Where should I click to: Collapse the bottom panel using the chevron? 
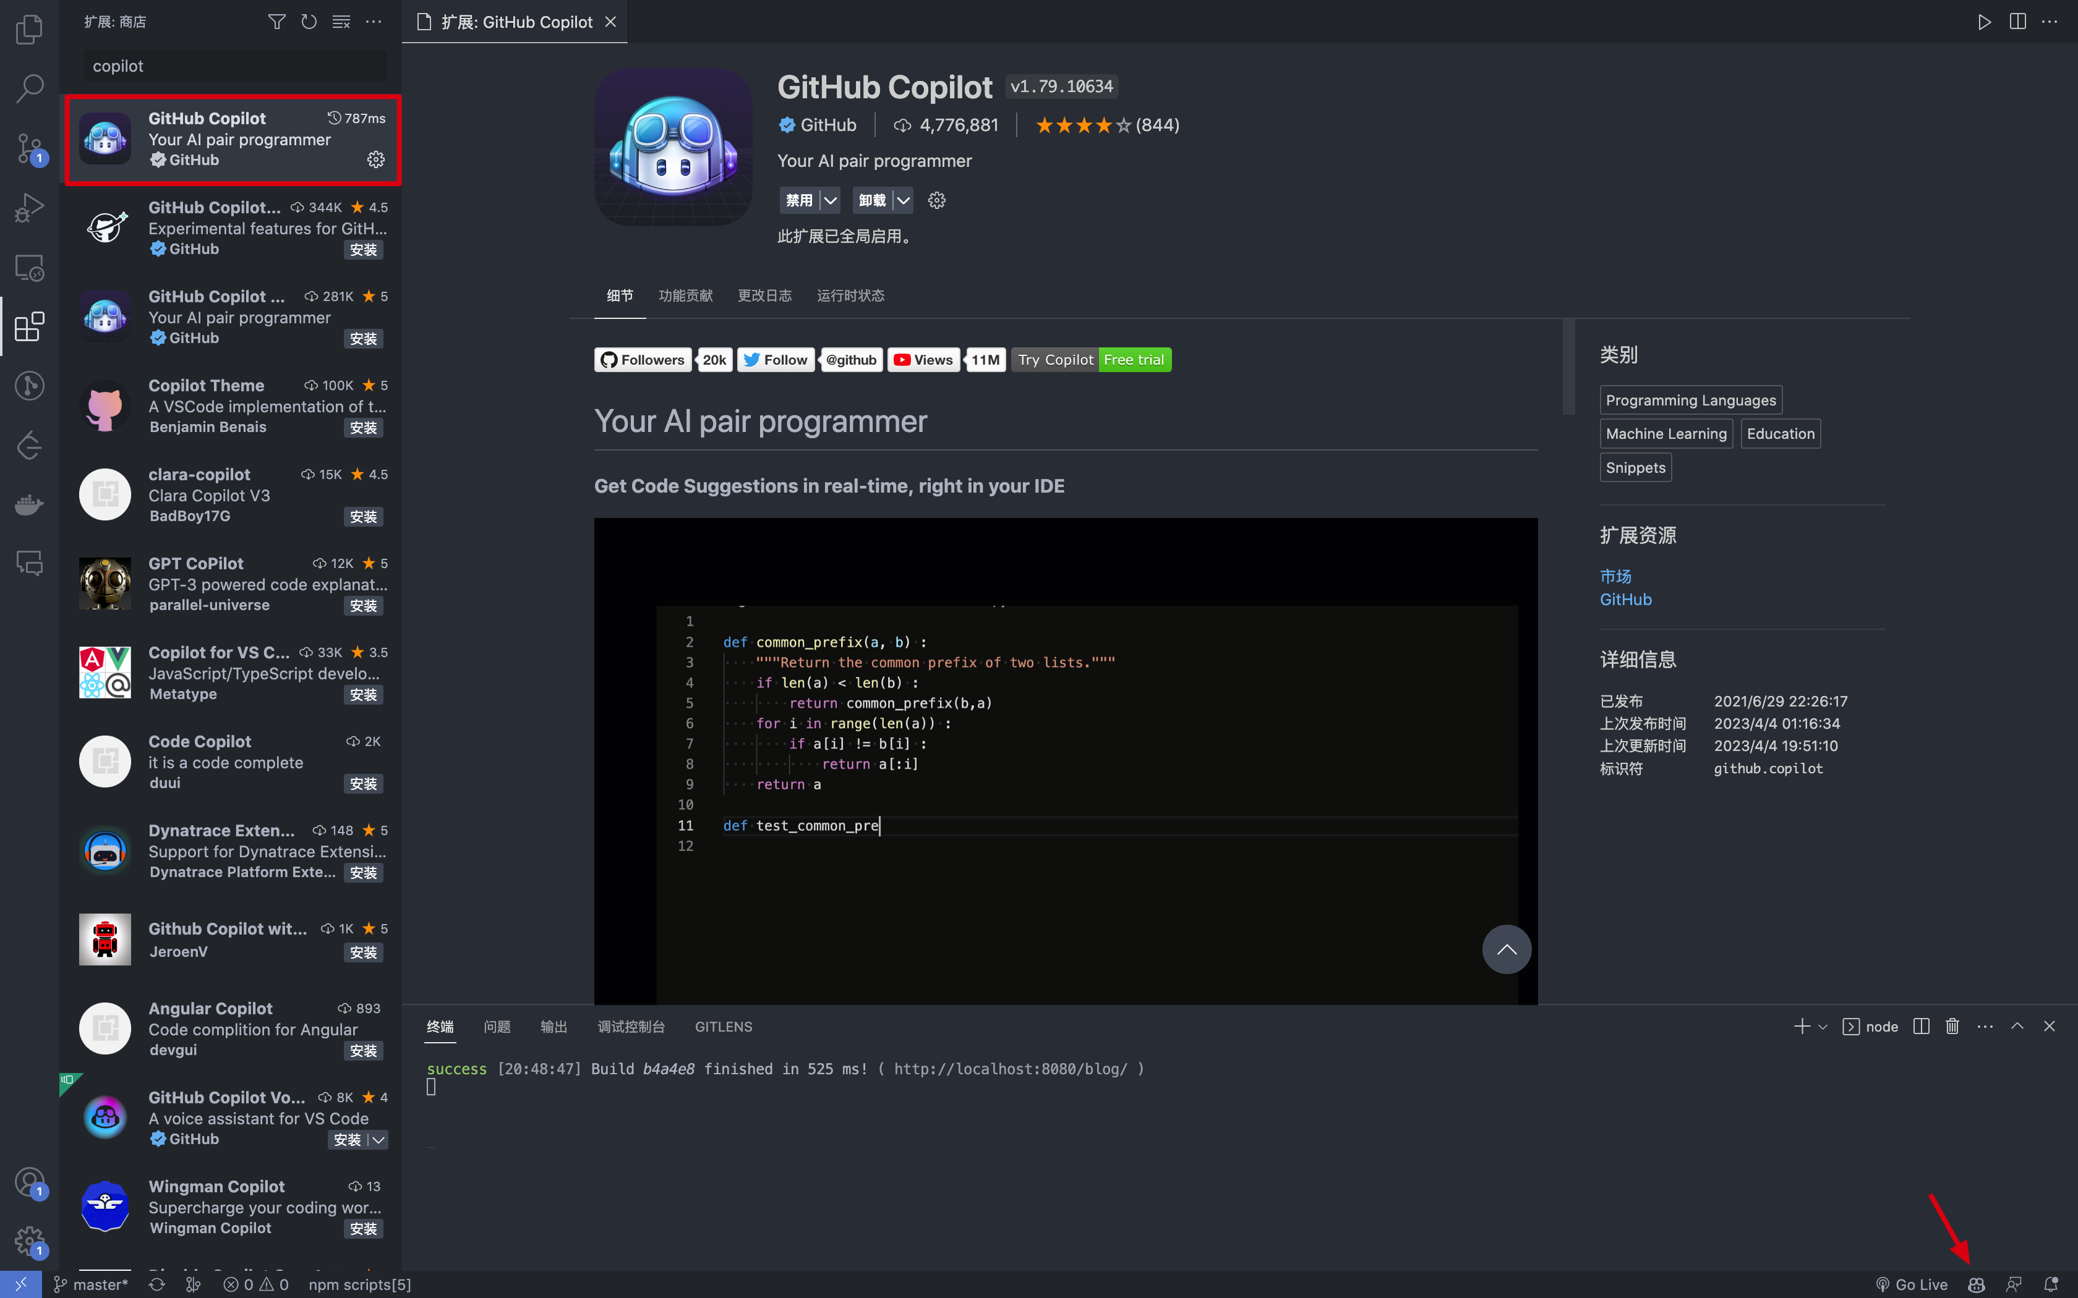pos(2017,1027)
